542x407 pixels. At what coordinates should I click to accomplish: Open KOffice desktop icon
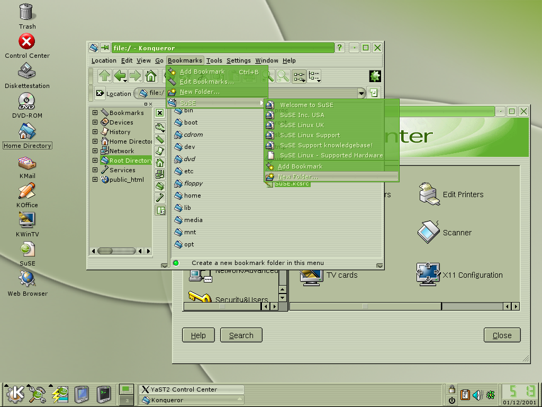tap(27, 195)
